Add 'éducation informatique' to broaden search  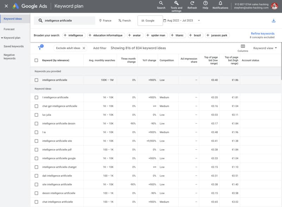pyautogui.click(x=105, y=35)
